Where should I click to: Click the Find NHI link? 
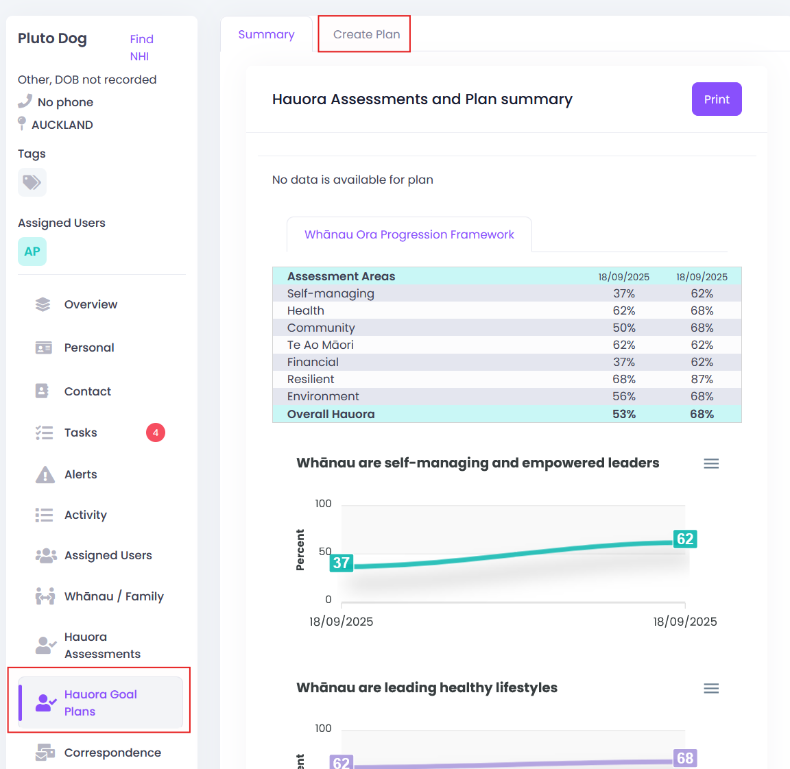pyautogui.click(x=141, y=47)
